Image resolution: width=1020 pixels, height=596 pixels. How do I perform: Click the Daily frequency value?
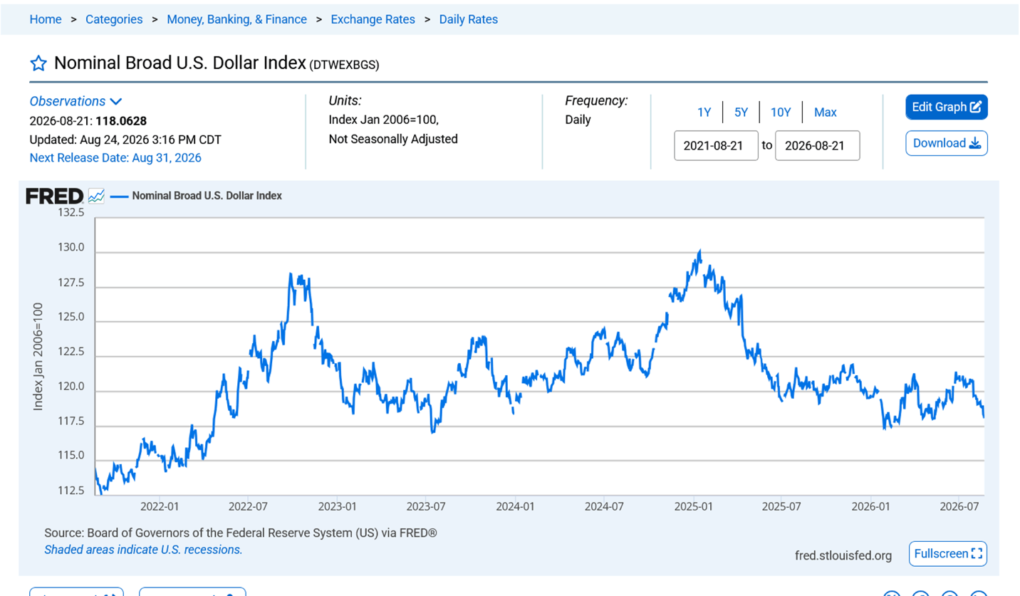tap(578, 120)
